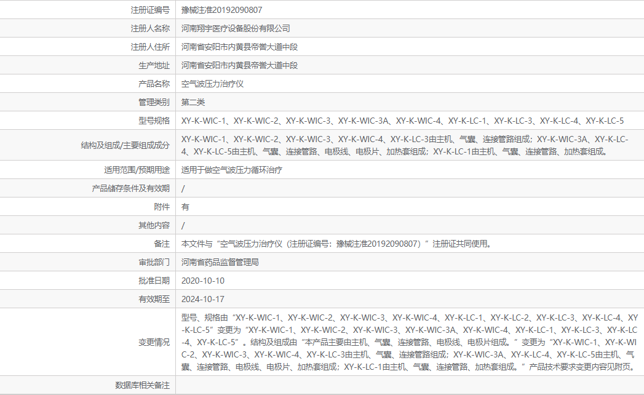Screen dimensions: 644x395
Task: Select the address value in 注册人住所 row
Action: [x=239, y=47]
